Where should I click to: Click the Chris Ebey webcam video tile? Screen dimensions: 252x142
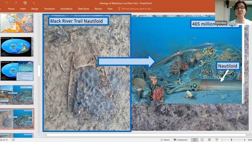pos(233,13)
